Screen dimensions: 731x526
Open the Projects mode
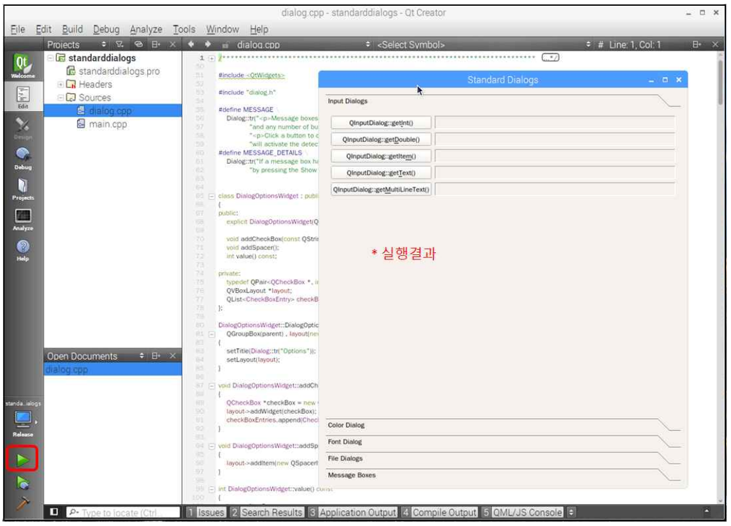point(22,189)
